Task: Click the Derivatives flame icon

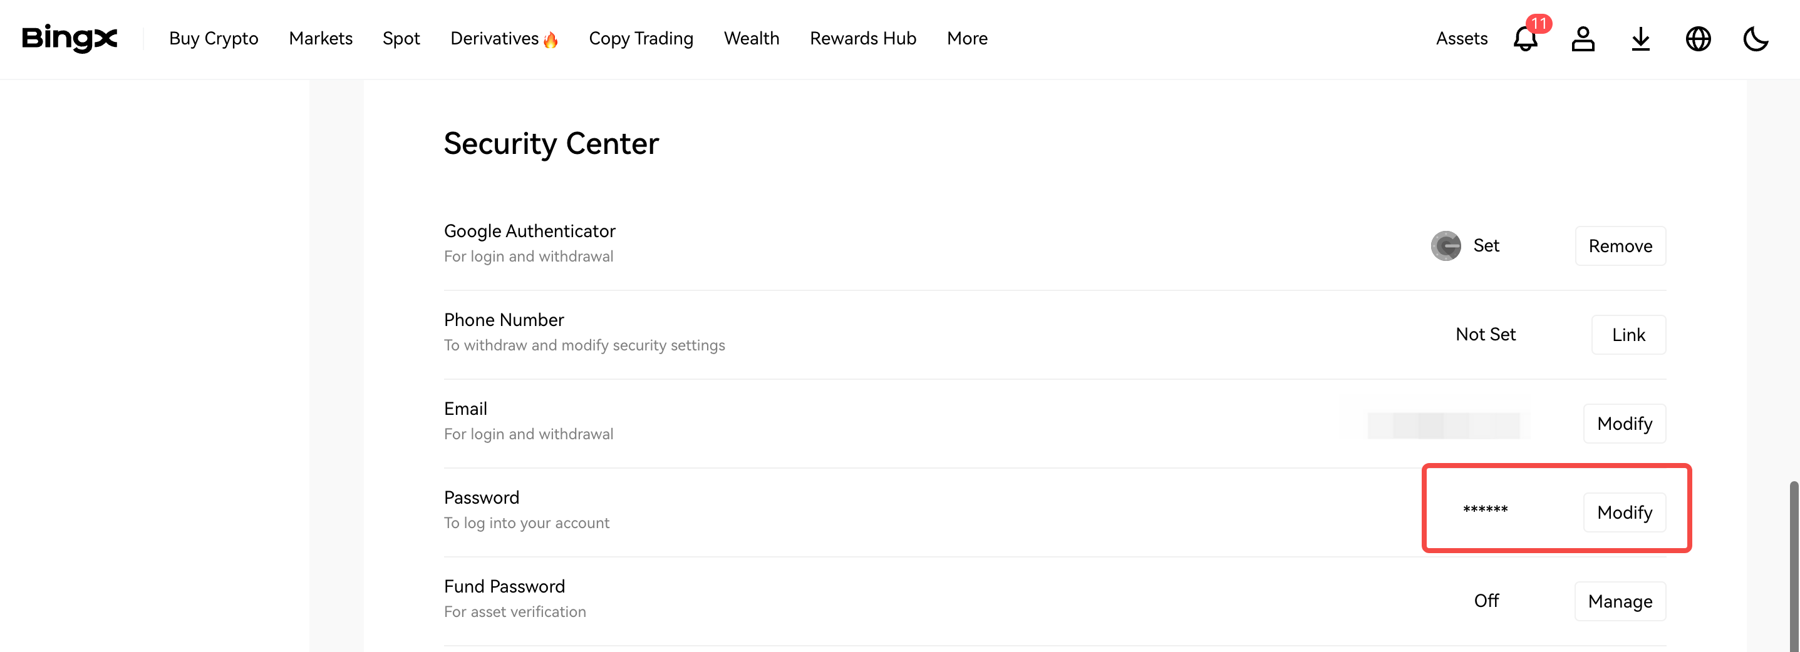Action: [551, 40]
